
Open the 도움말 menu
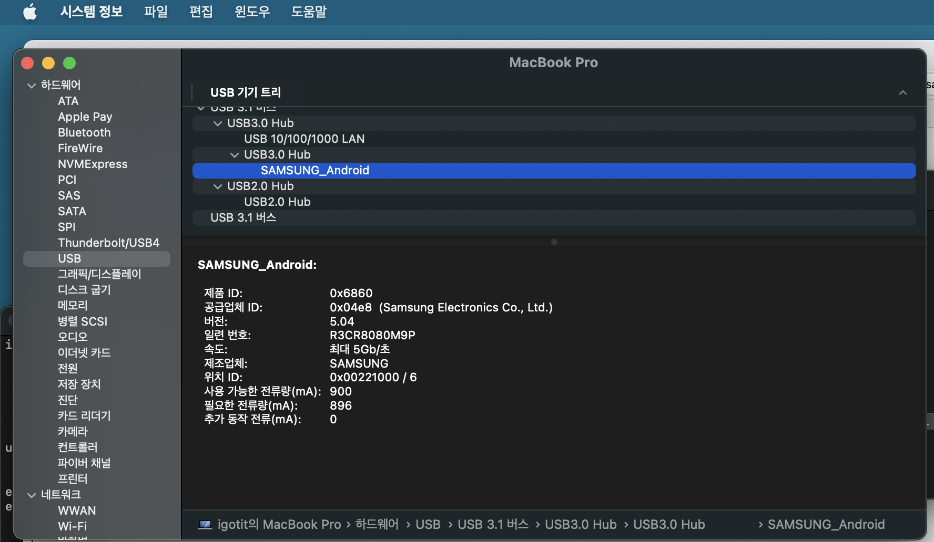pyautogui.click(x=309, y=11)
